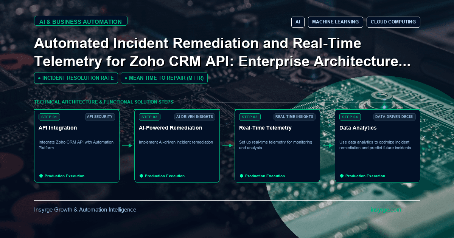
Task: Click the Use data analytics to optimize description
Action: pos(375,145)
